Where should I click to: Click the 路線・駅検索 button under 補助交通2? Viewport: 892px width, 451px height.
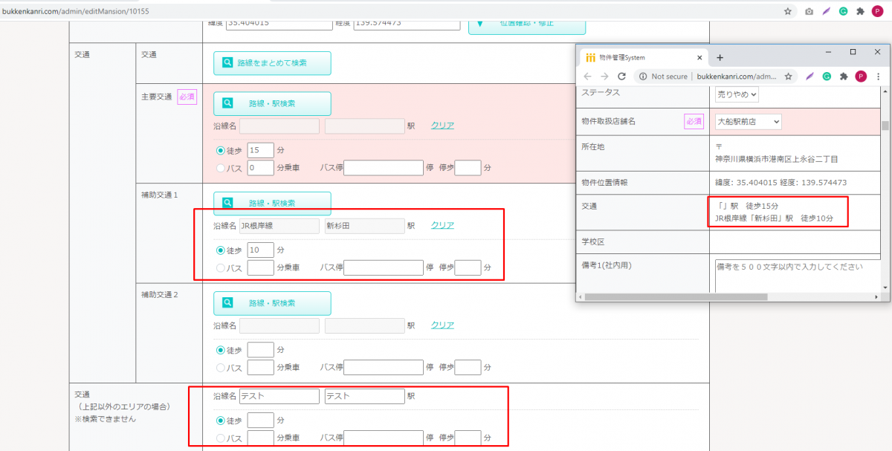pyautogui.click(x=272, y=303)
